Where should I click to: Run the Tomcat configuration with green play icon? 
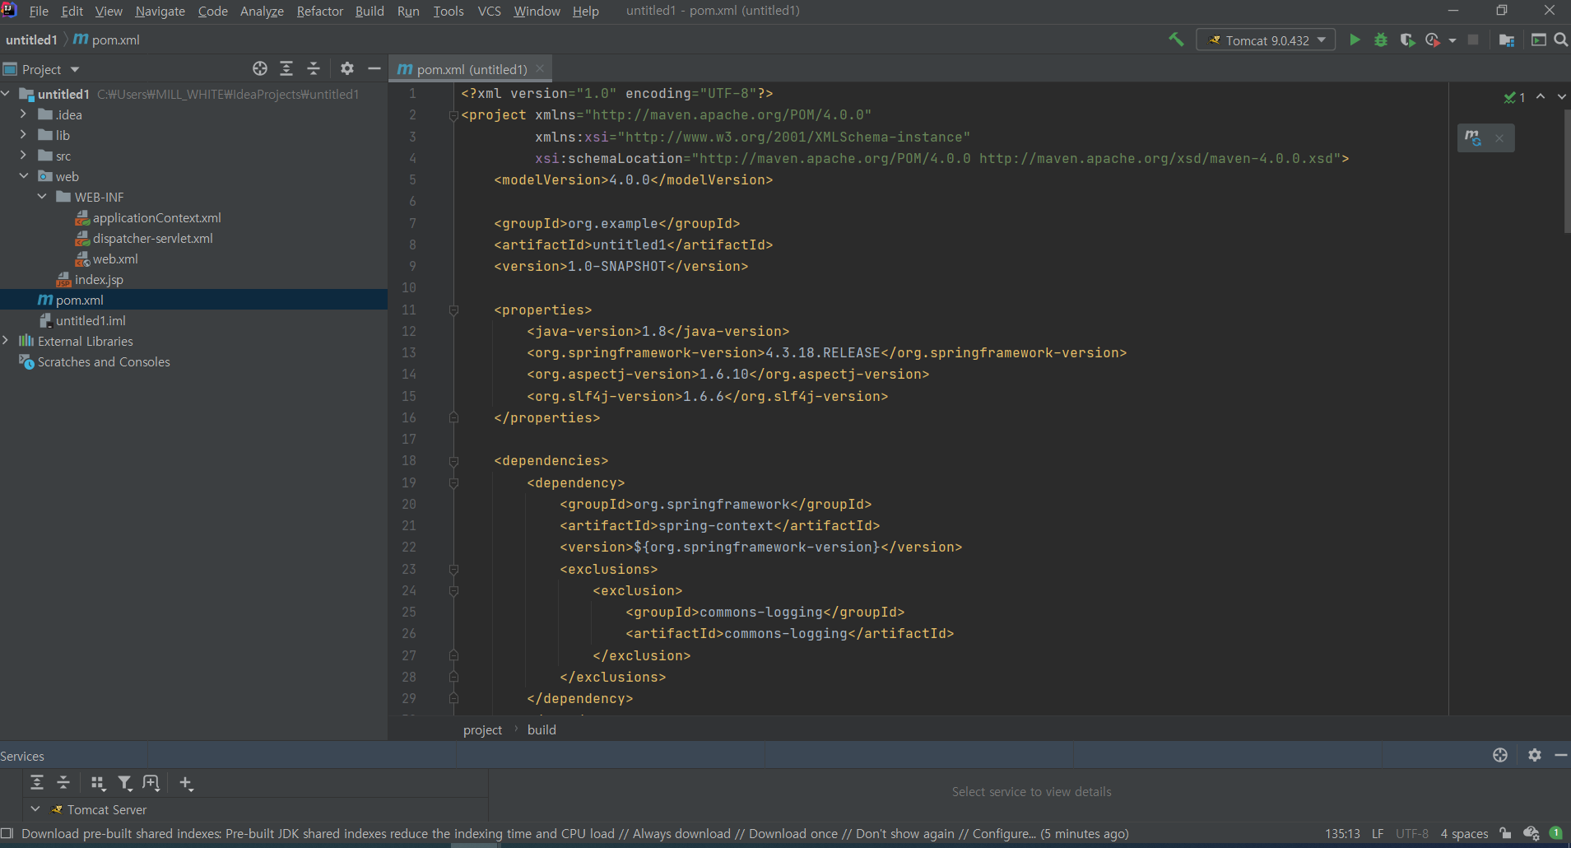point(1355,40)
